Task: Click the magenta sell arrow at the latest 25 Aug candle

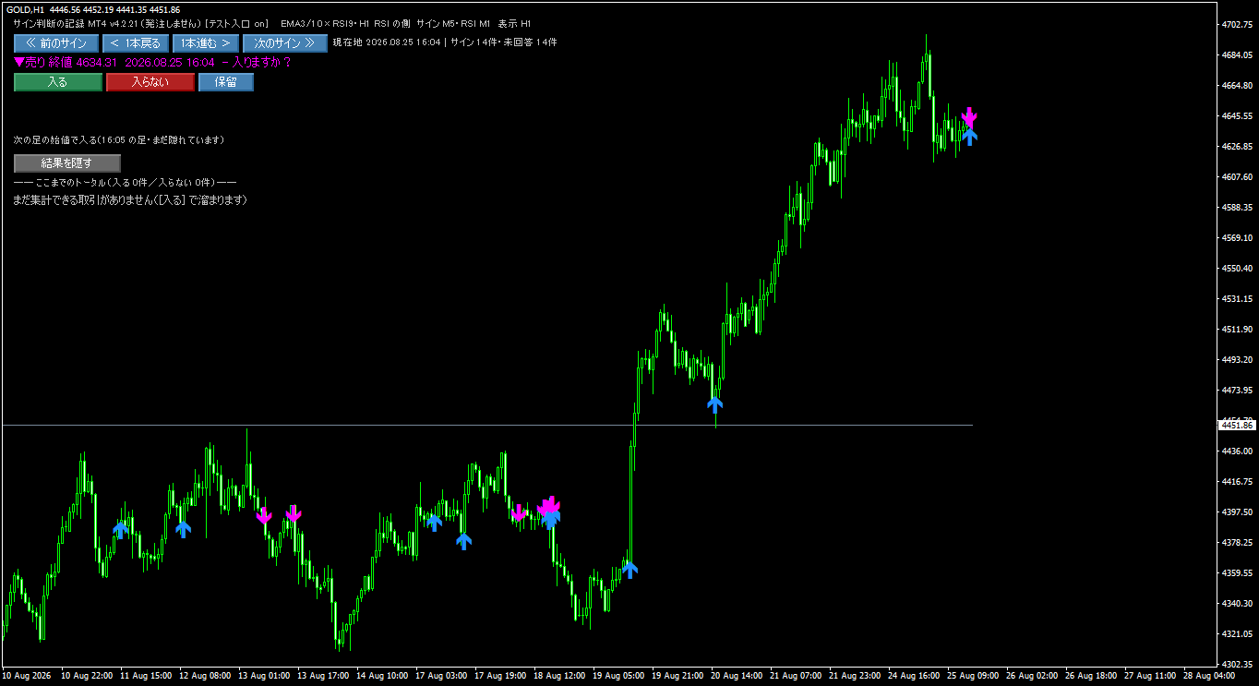Action: tap(969, 116)
